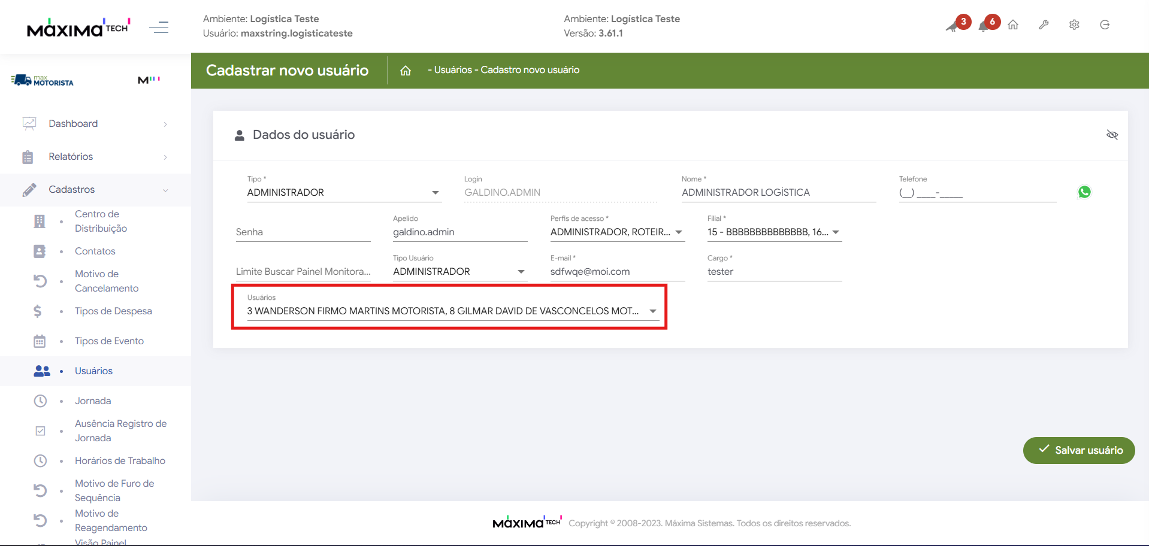Click the 'Cadastrar novo usuário' page title
The image size is (1149, 546).
tap(288, 71)
